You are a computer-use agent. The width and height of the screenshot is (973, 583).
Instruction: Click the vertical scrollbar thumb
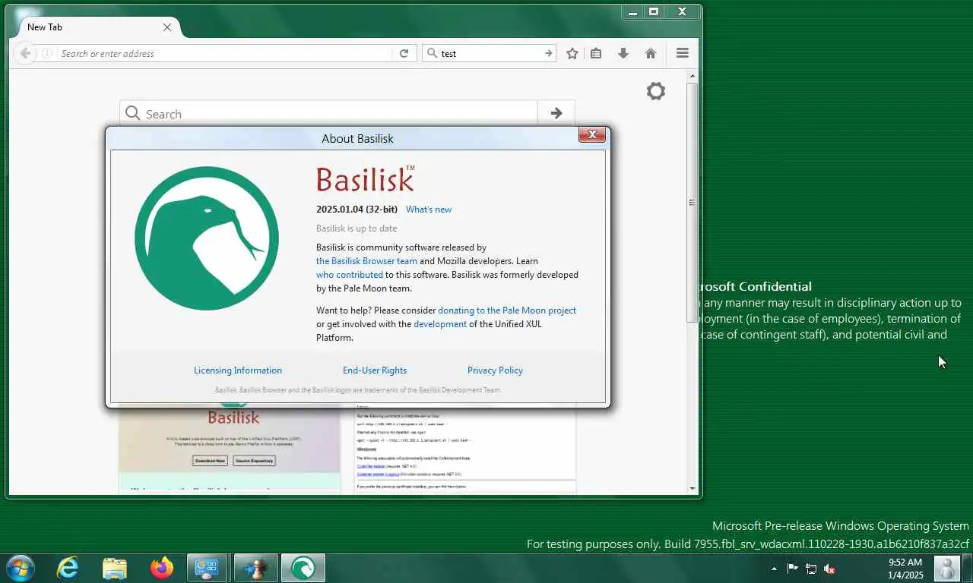pyautogui.click(x=692, y=203)
